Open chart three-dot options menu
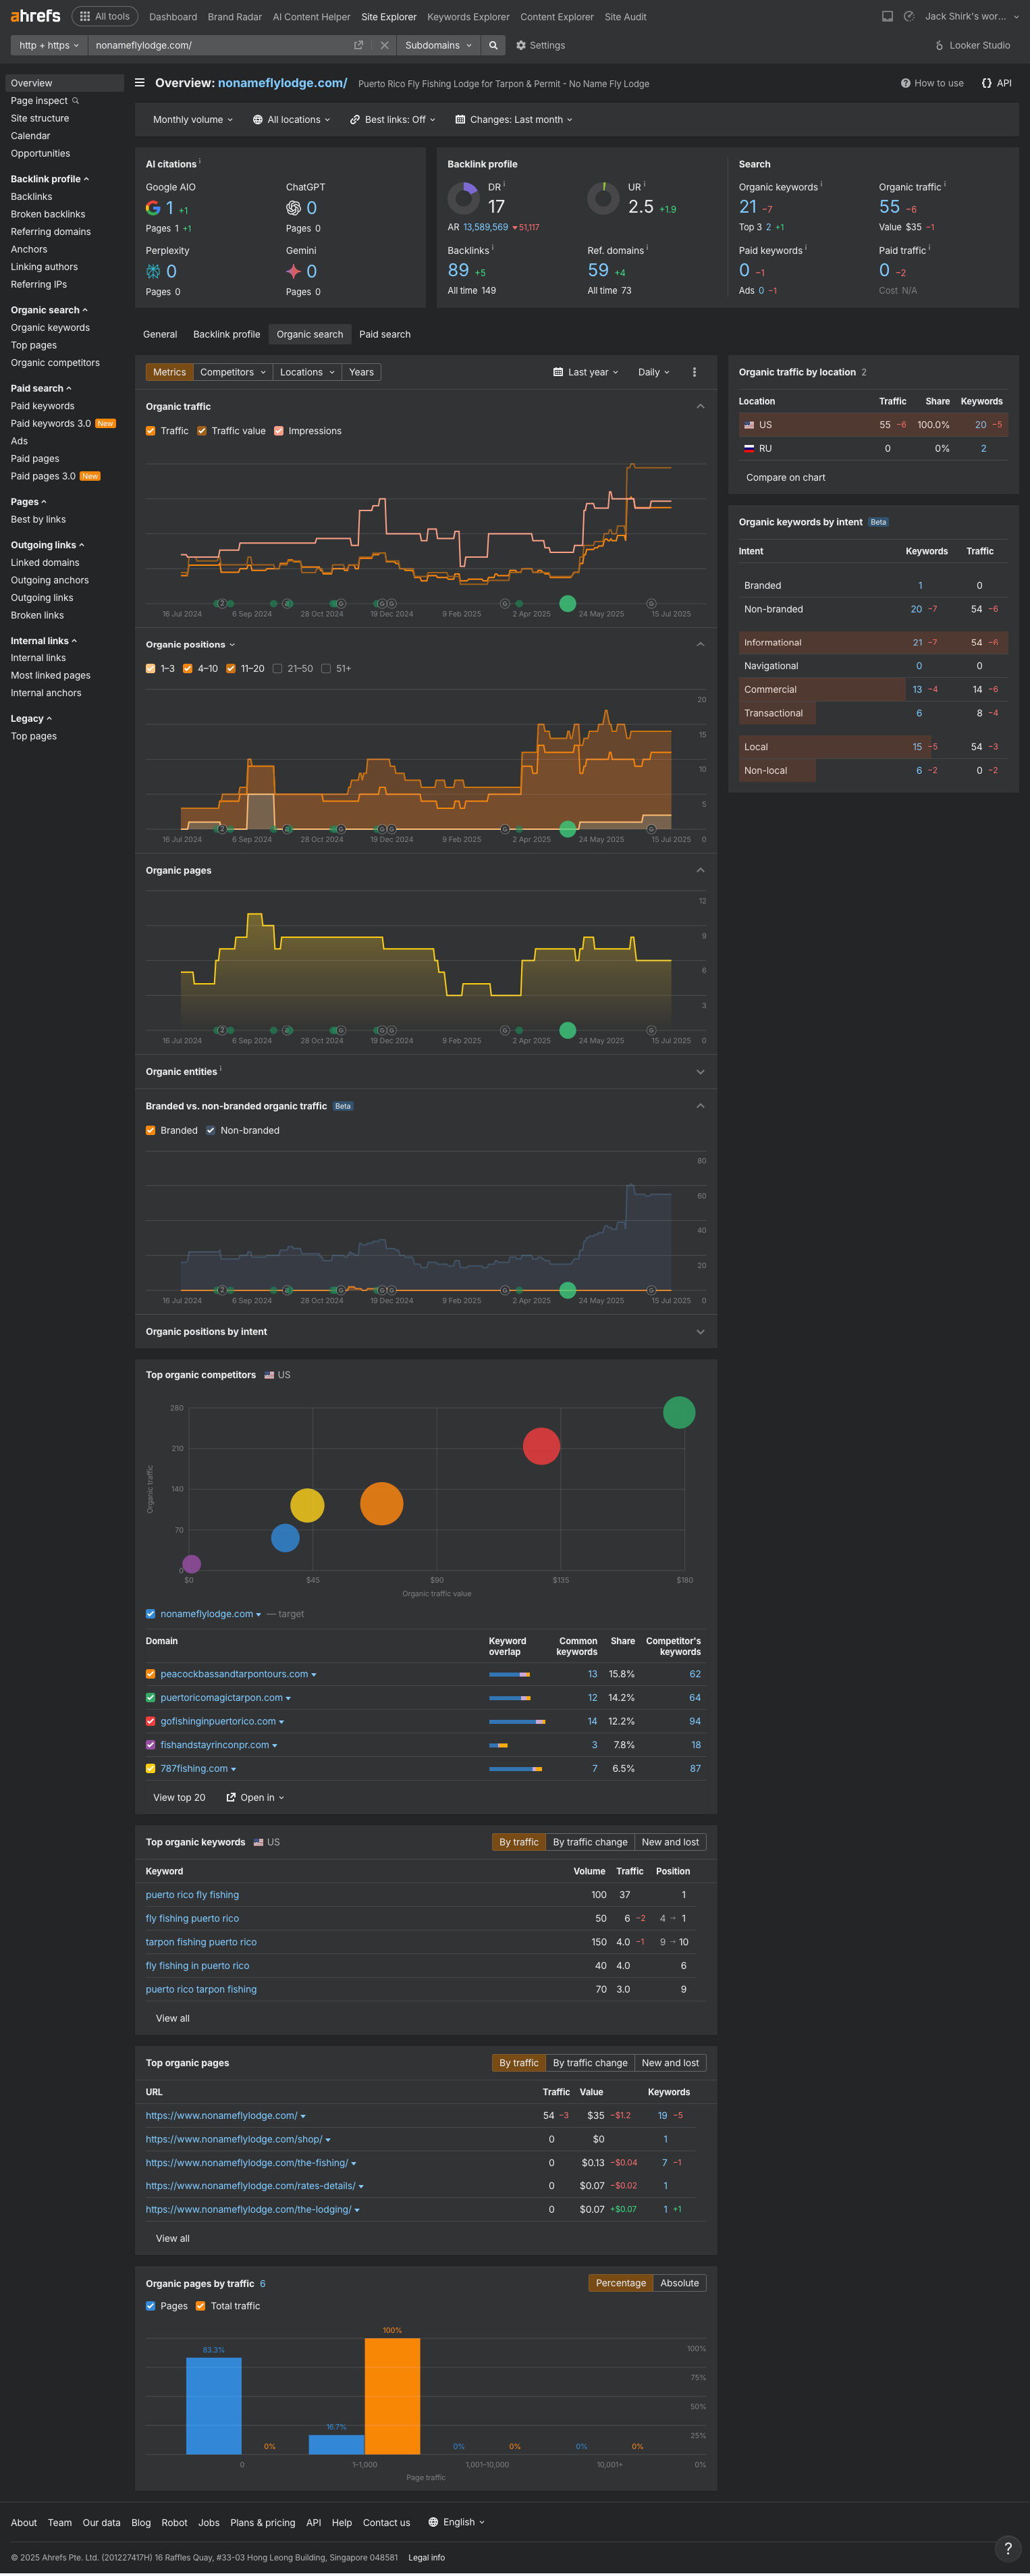The height and width of the screenshot is (2576, 1030). pyautogui.click(x=694, y=372)
